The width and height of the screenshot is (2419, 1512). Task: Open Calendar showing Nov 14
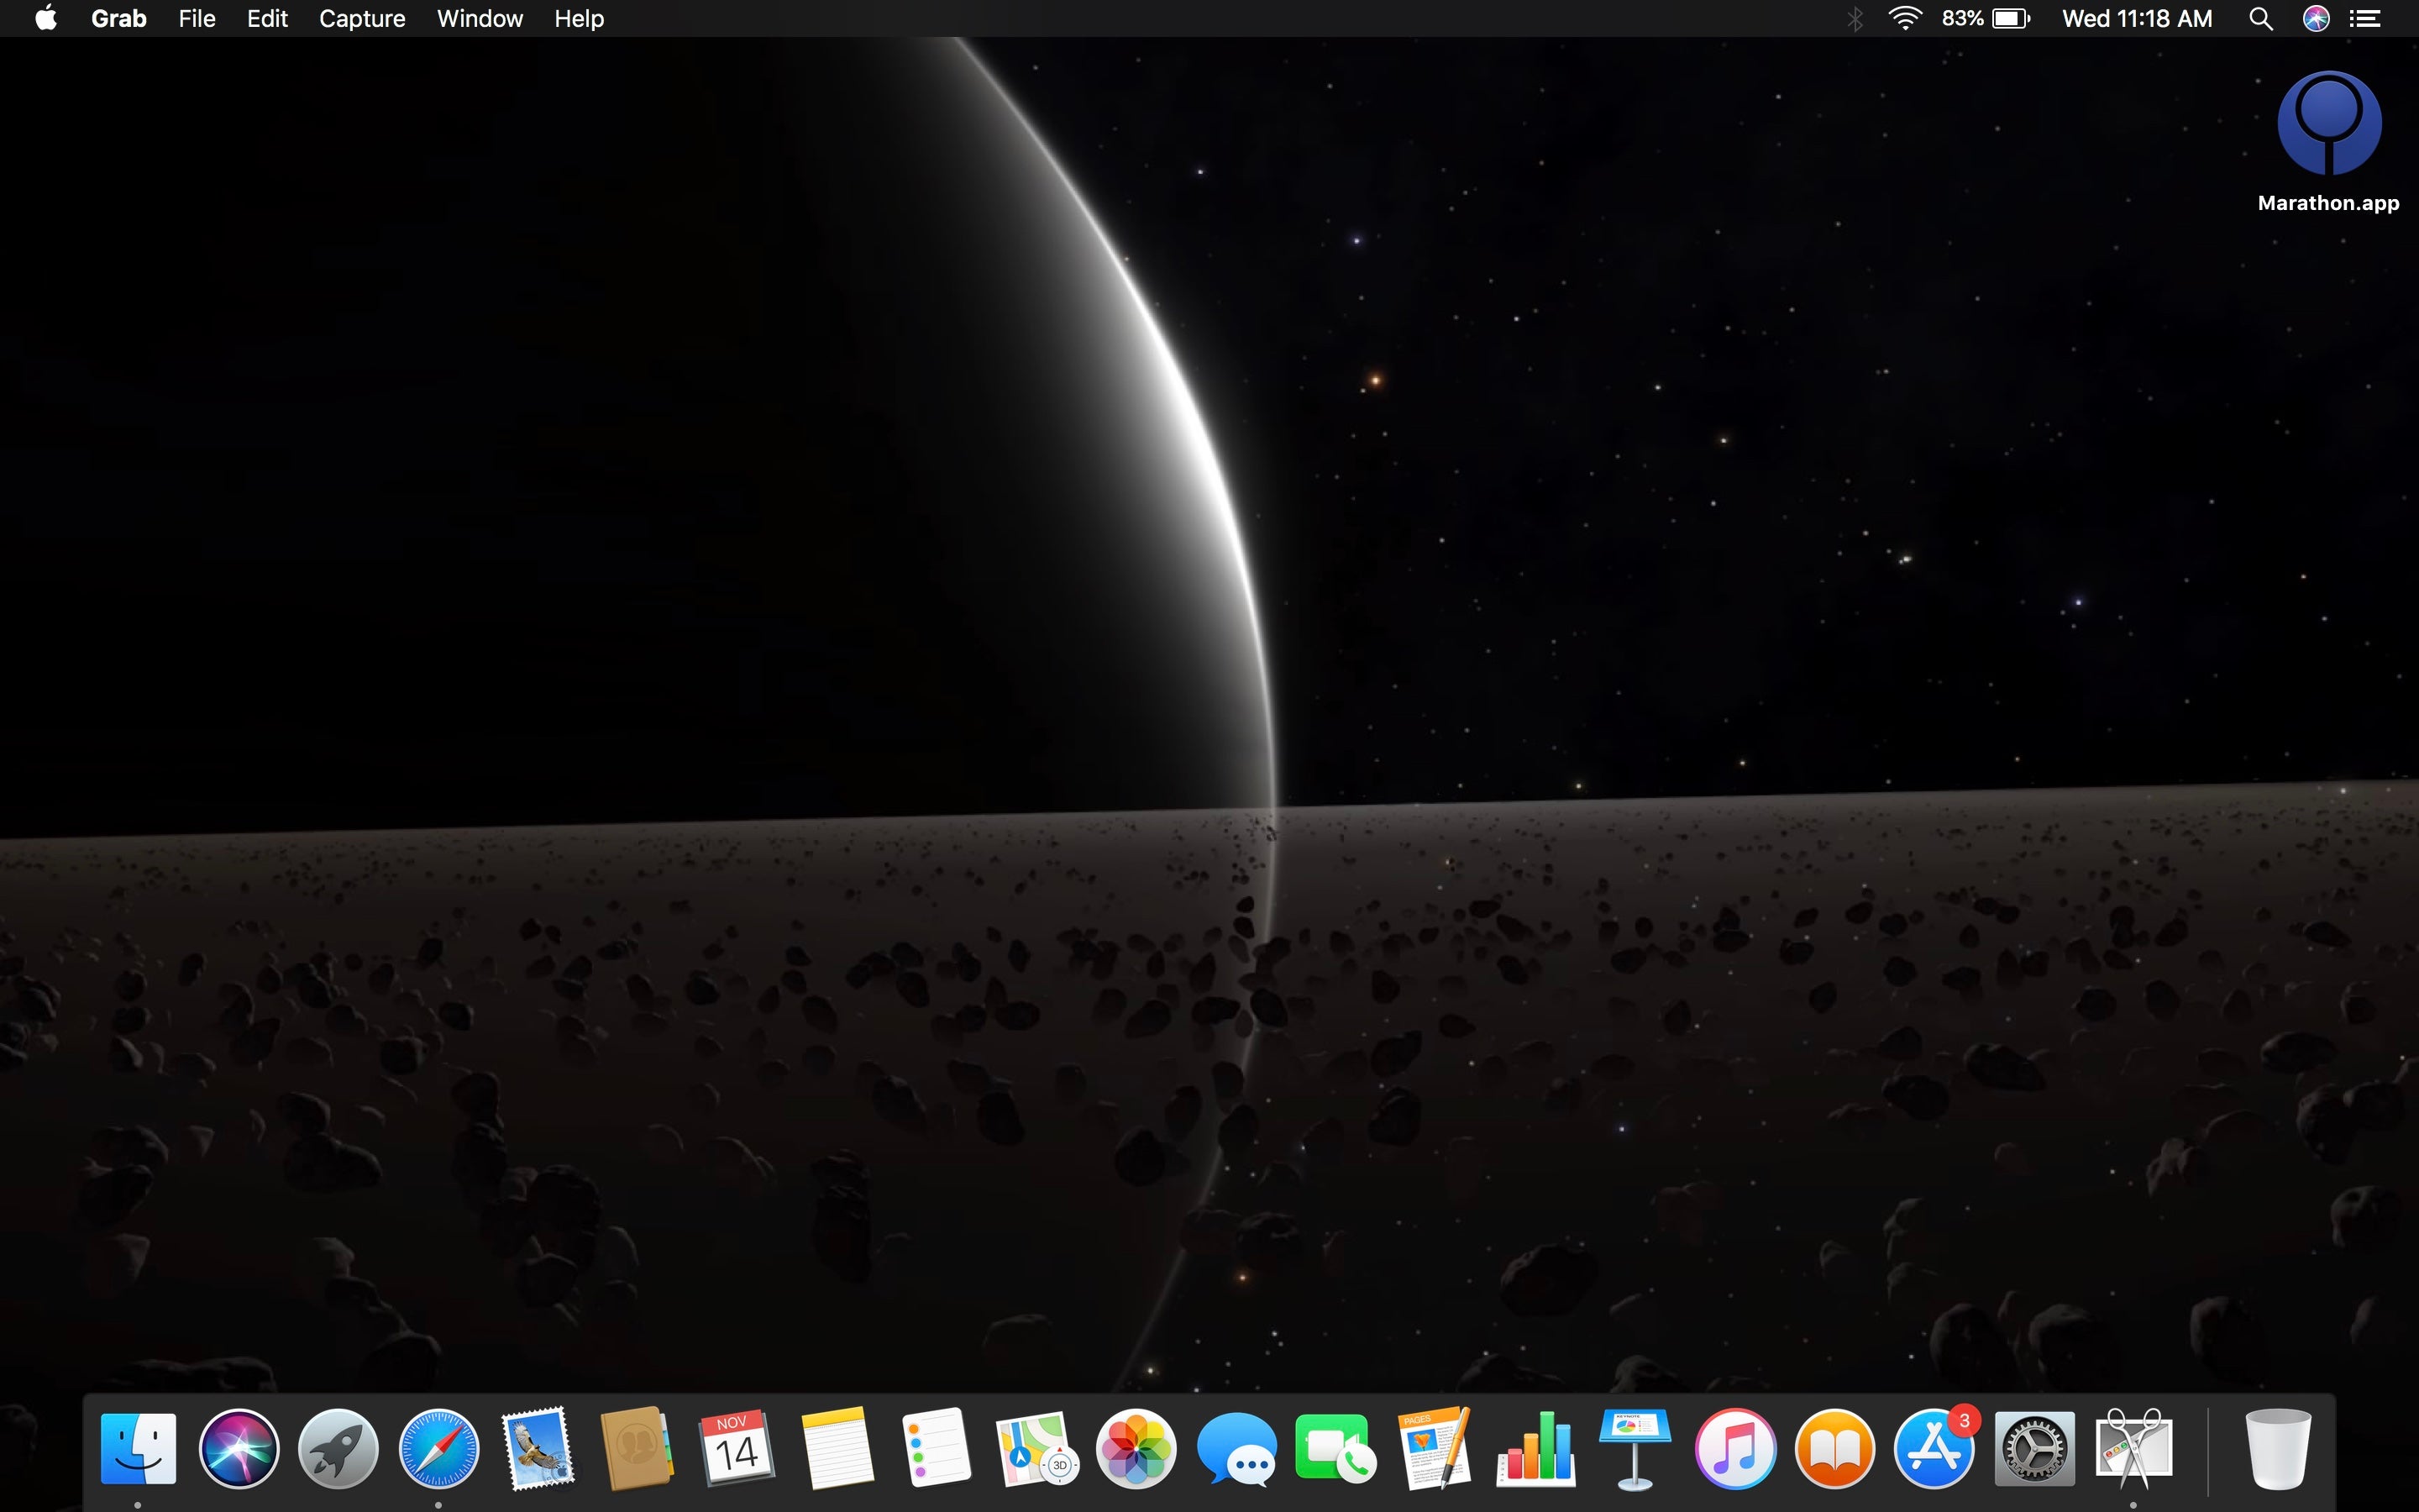[737, 1448]
